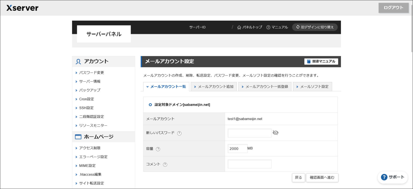Switch to メールアカウント追加 tab
The width and height of the screenshot is (413, 189).
coord(214,87)
